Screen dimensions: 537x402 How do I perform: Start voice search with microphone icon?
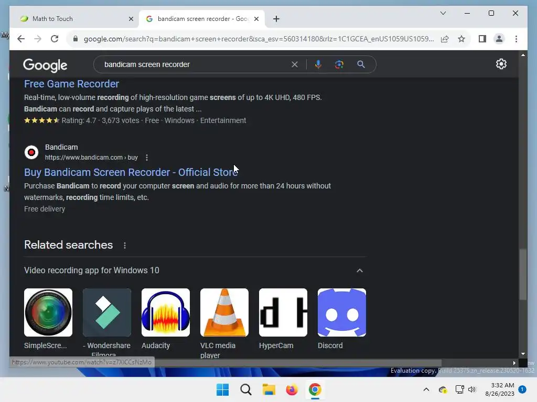tap(318, 64)
